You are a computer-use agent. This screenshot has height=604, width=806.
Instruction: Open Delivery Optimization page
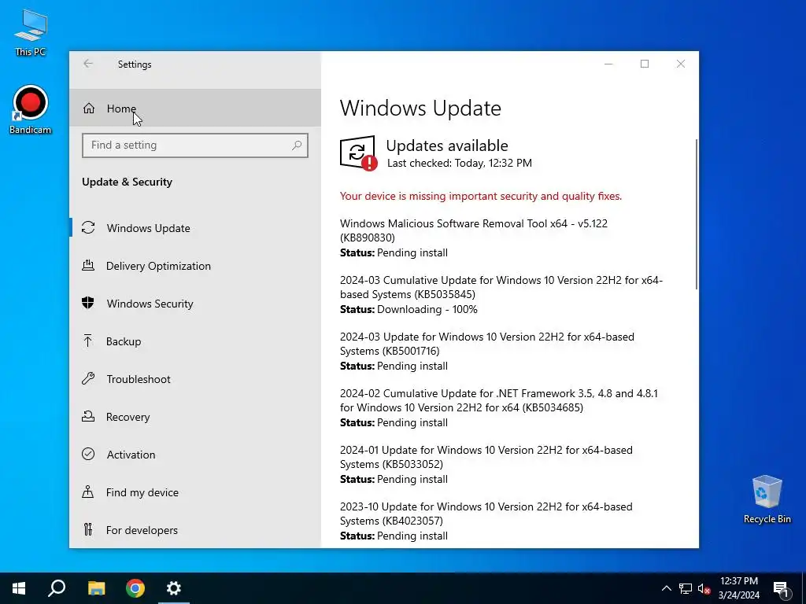pyautogui.click(x=195, y=266)
